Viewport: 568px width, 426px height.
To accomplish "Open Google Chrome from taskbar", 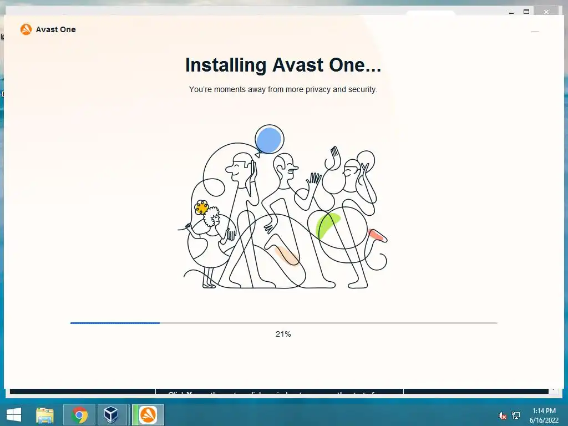I will (x=79, y=415).
